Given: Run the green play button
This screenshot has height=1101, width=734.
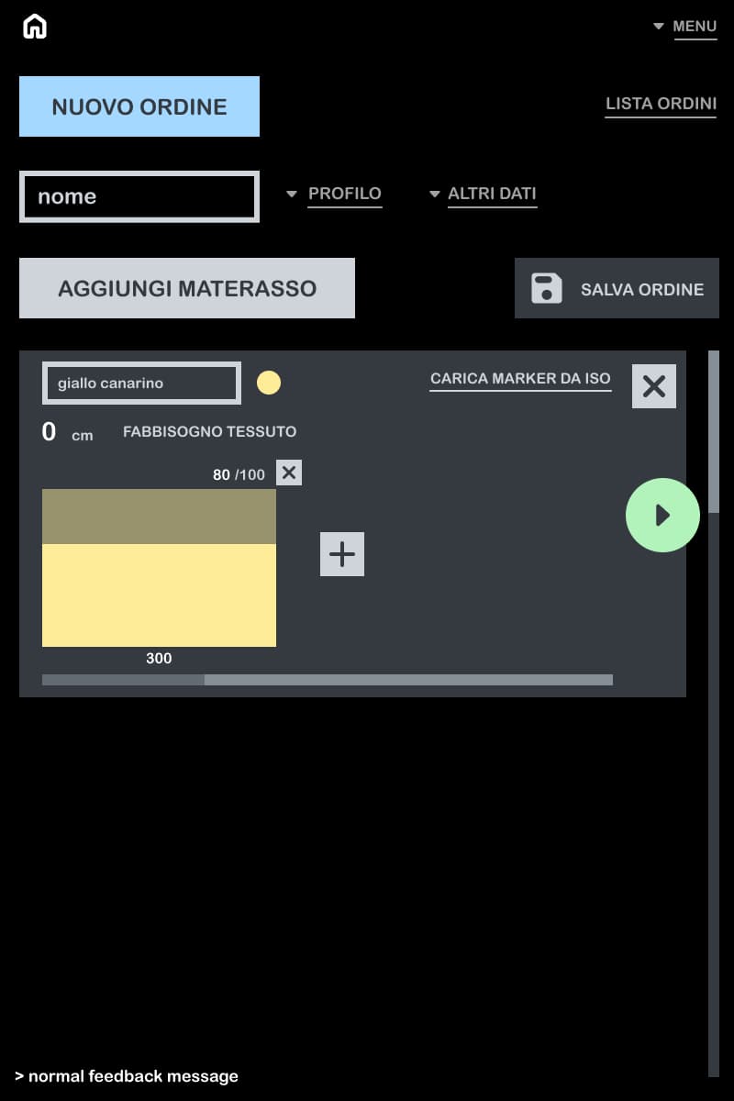Looking at the screenshot, I should coord(662,515).
